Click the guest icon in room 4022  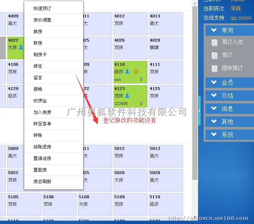(x=21, y=47)
